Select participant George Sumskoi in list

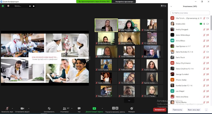click(x=190, y=74)
